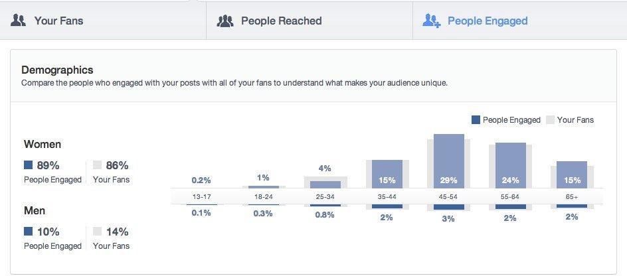627x278 pixels.
Task: Click the Demographics heading
Action: [57, 70]
